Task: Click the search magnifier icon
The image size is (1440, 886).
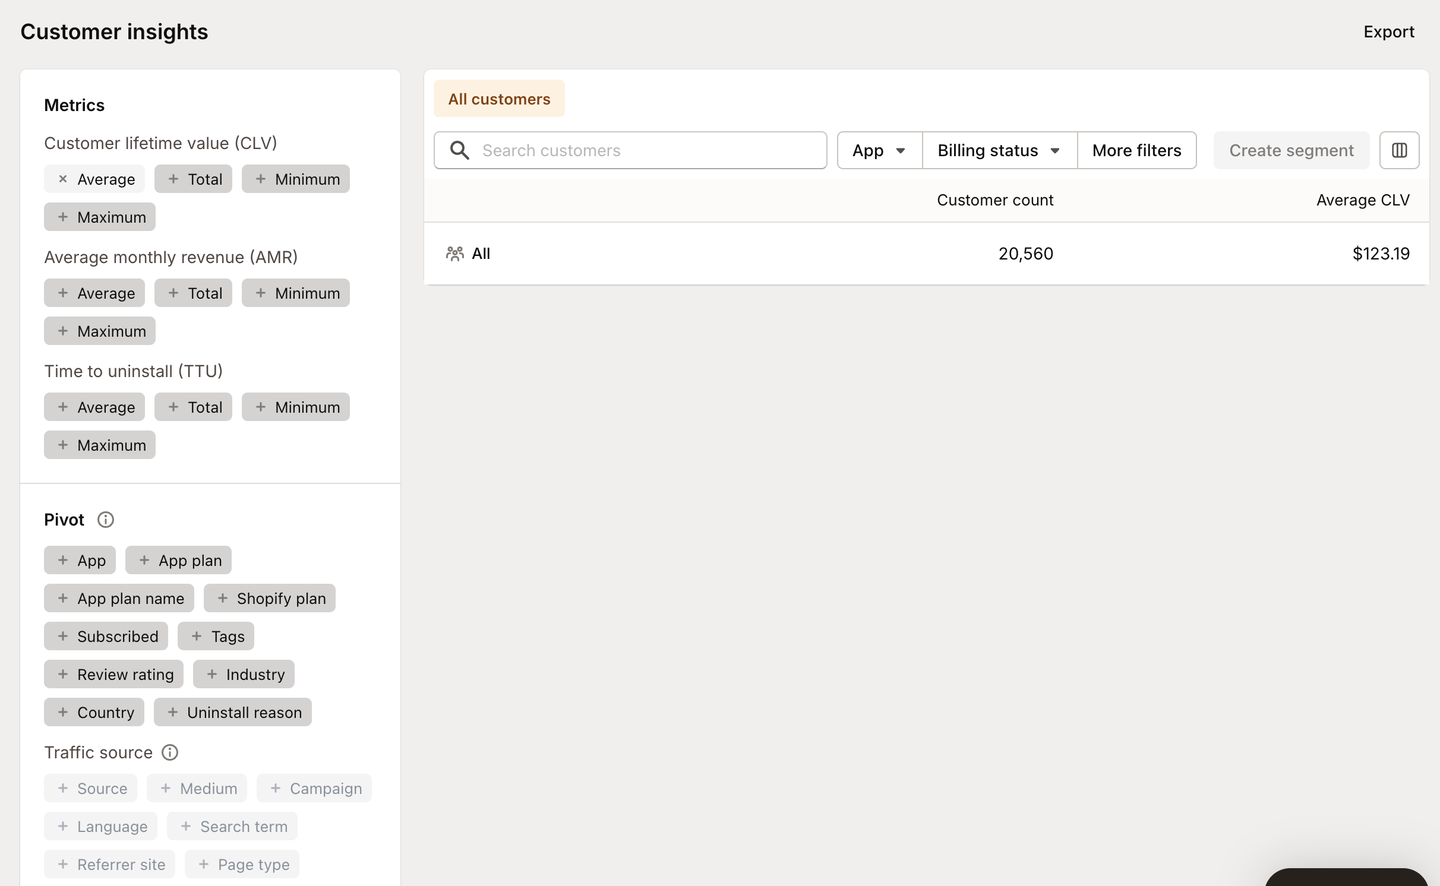Action: 460,150
